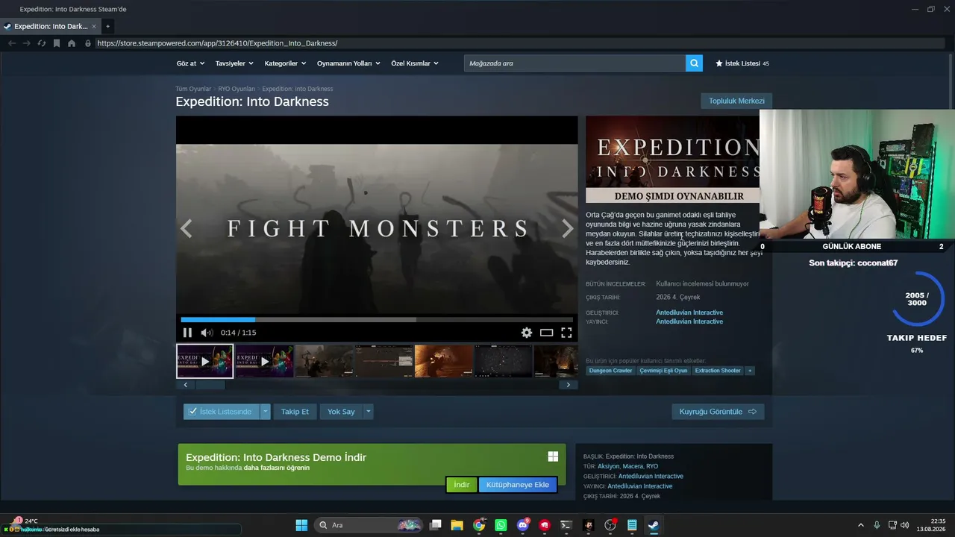955x537 pixels.
Task: Click the Yok Say button
Action: click(341, 412)
